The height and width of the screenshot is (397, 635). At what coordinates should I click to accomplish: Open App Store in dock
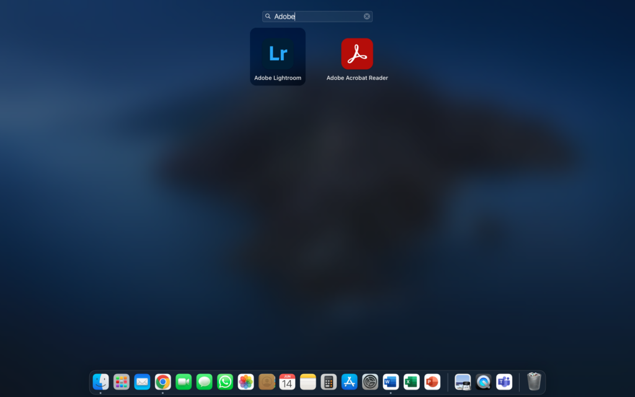pos(350,381)
